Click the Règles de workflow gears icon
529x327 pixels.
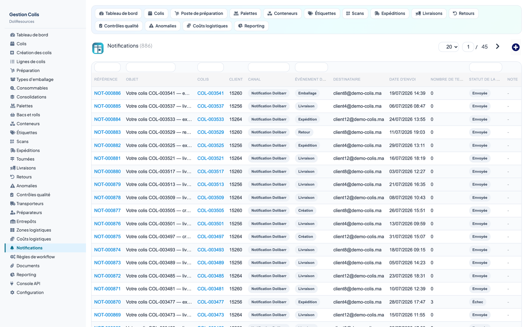[x=12, y=257]
